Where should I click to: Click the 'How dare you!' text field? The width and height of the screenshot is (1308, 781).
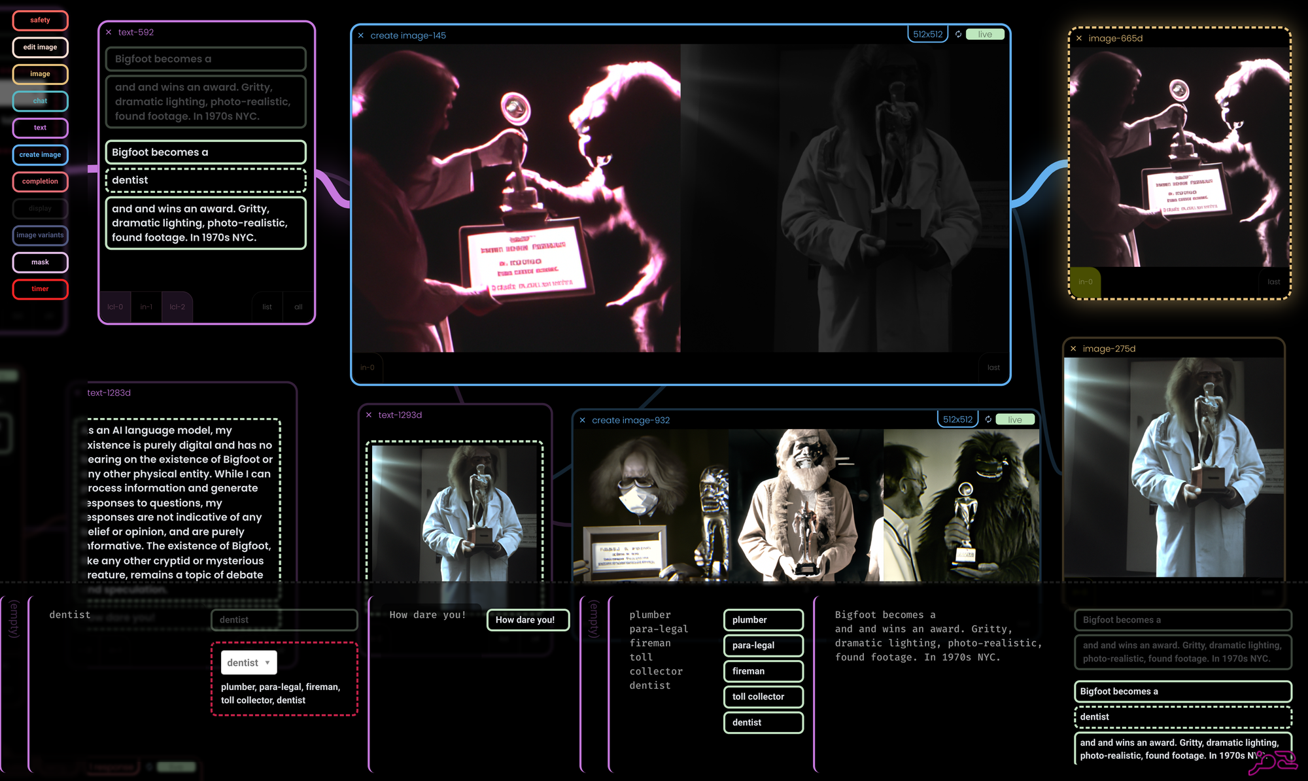point(527,620)
